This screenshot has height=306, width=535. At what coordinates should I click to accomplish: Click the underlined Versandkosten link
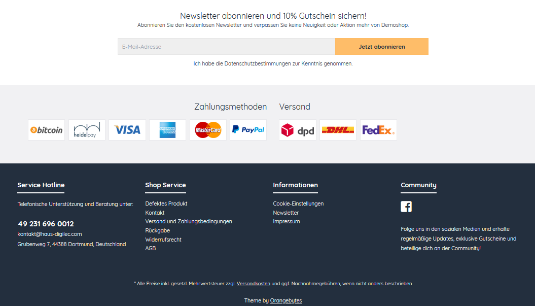[x=254, y=284]
